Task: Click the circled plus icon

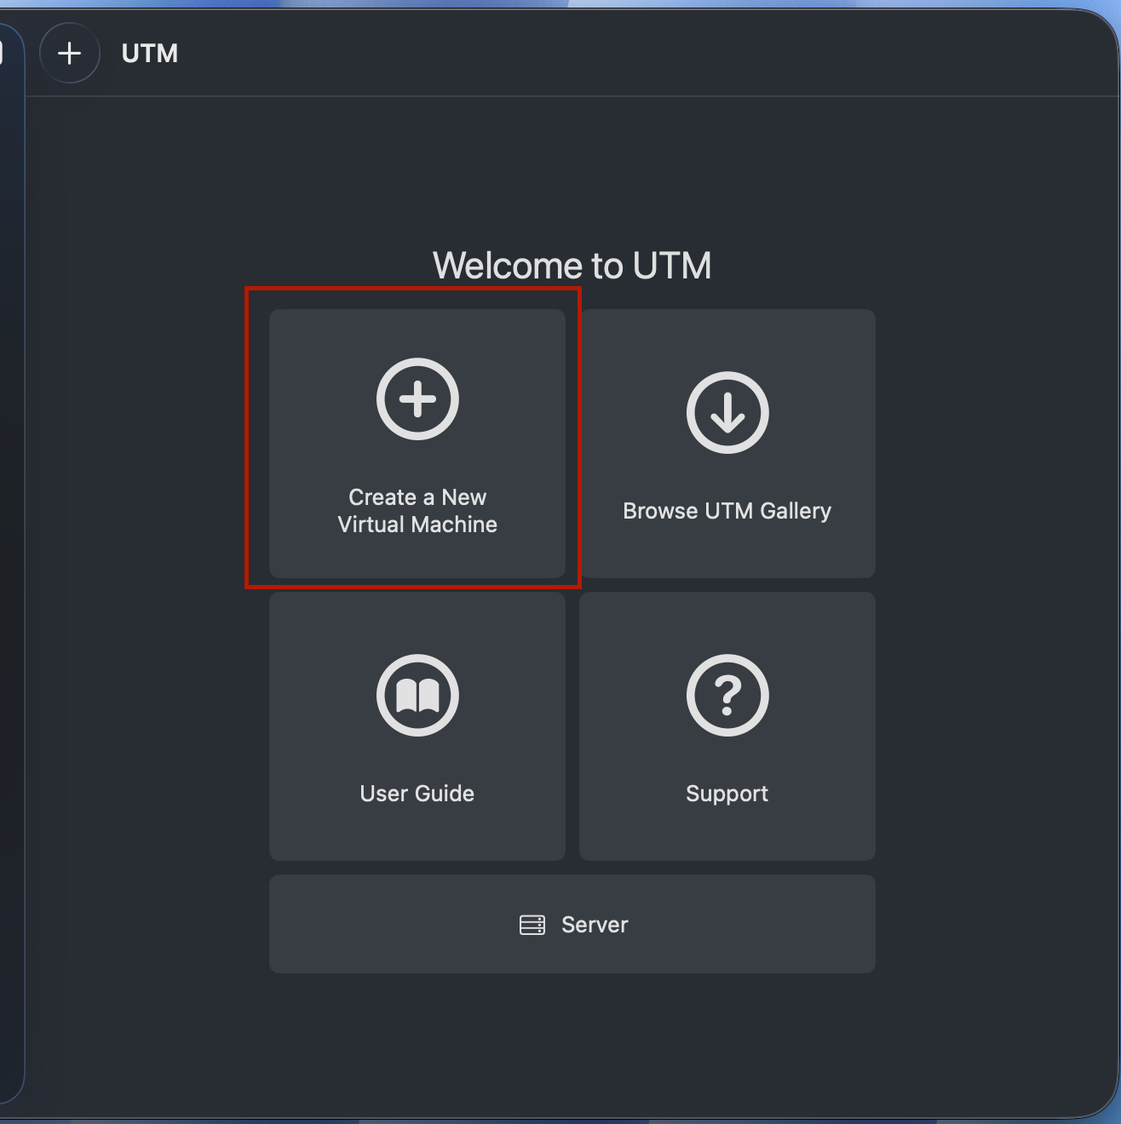Action: pos(417,399)
